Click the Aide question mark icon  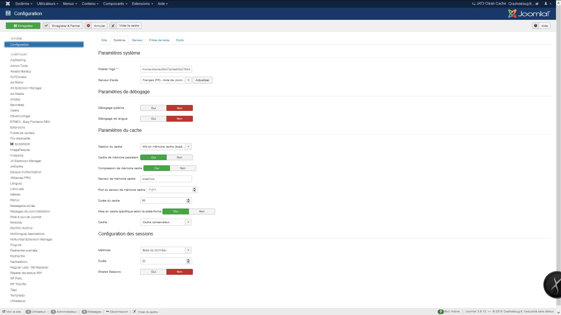(536, 26)
